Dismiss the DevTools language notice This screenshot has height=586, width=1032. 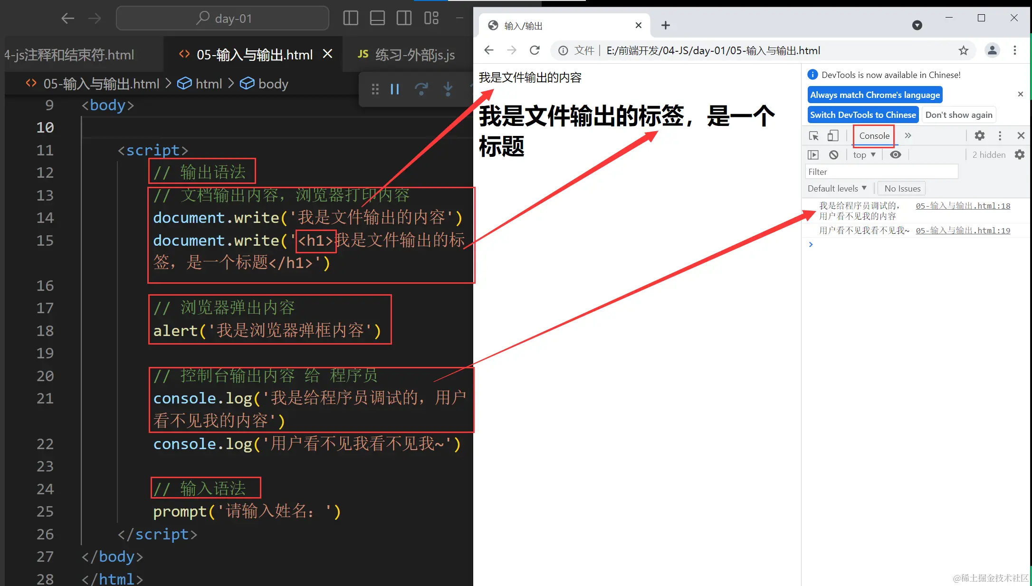pyautogui.click(x=1020, y=94)
